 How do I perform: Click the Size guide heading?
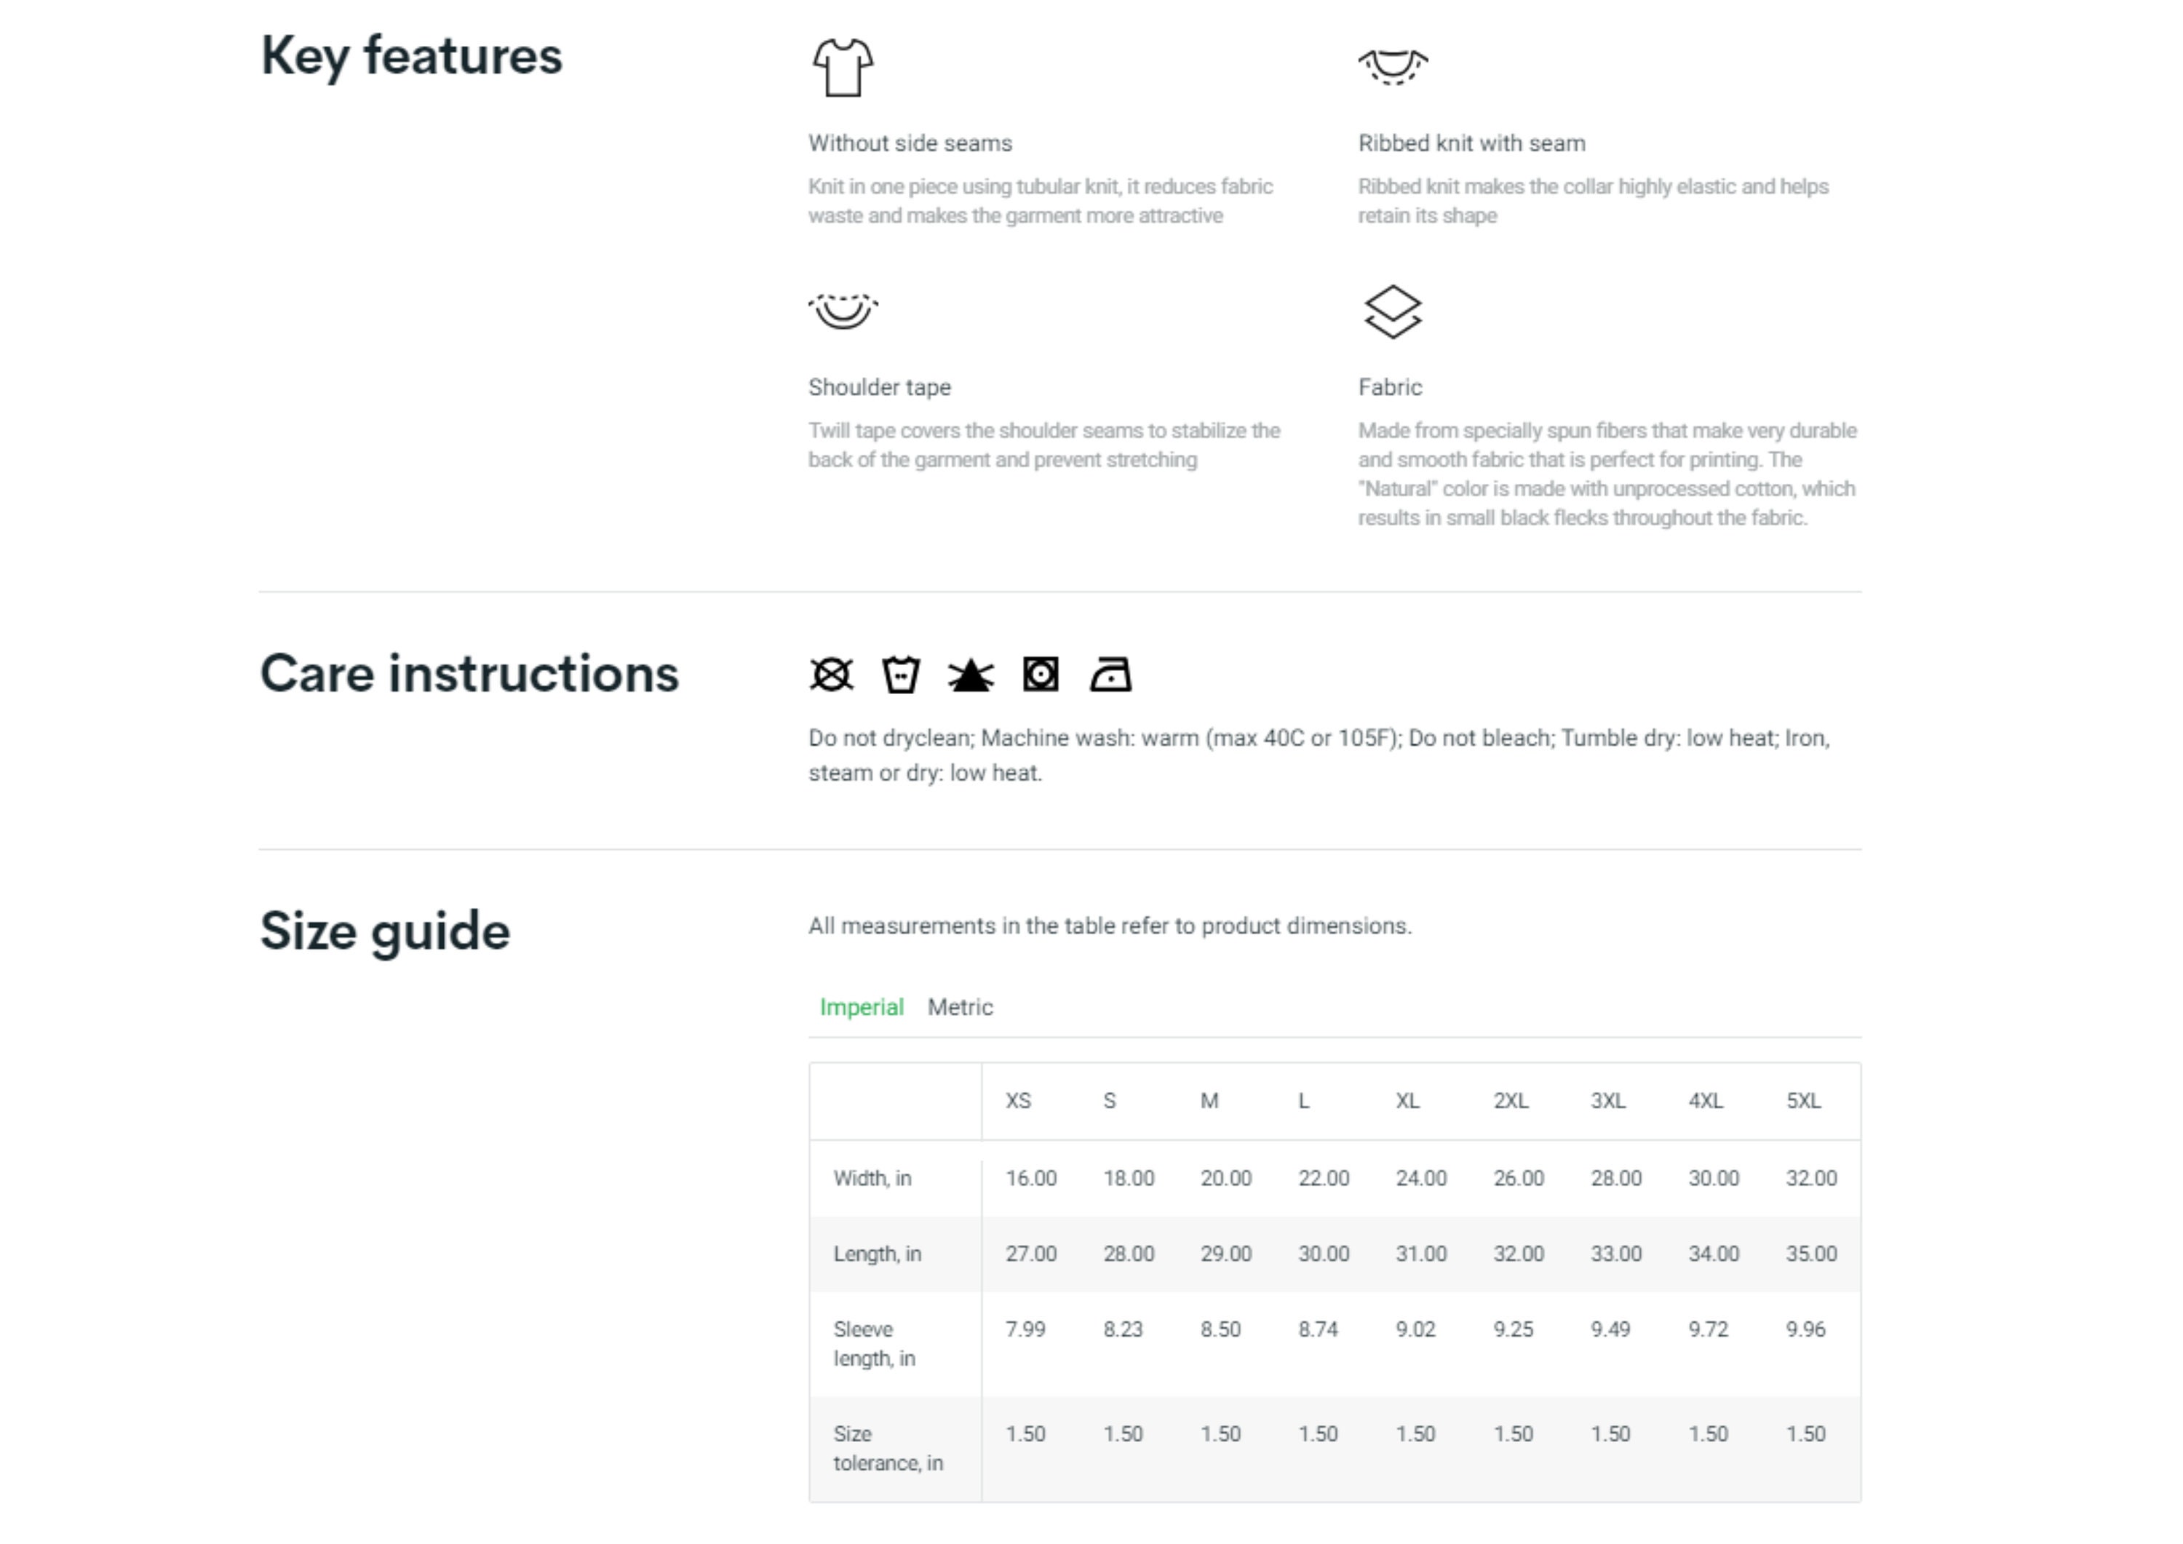[x=385, y=931]
